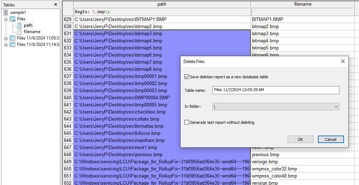Click the Files table icon in tree
The image size is (359, 185).
12,19
